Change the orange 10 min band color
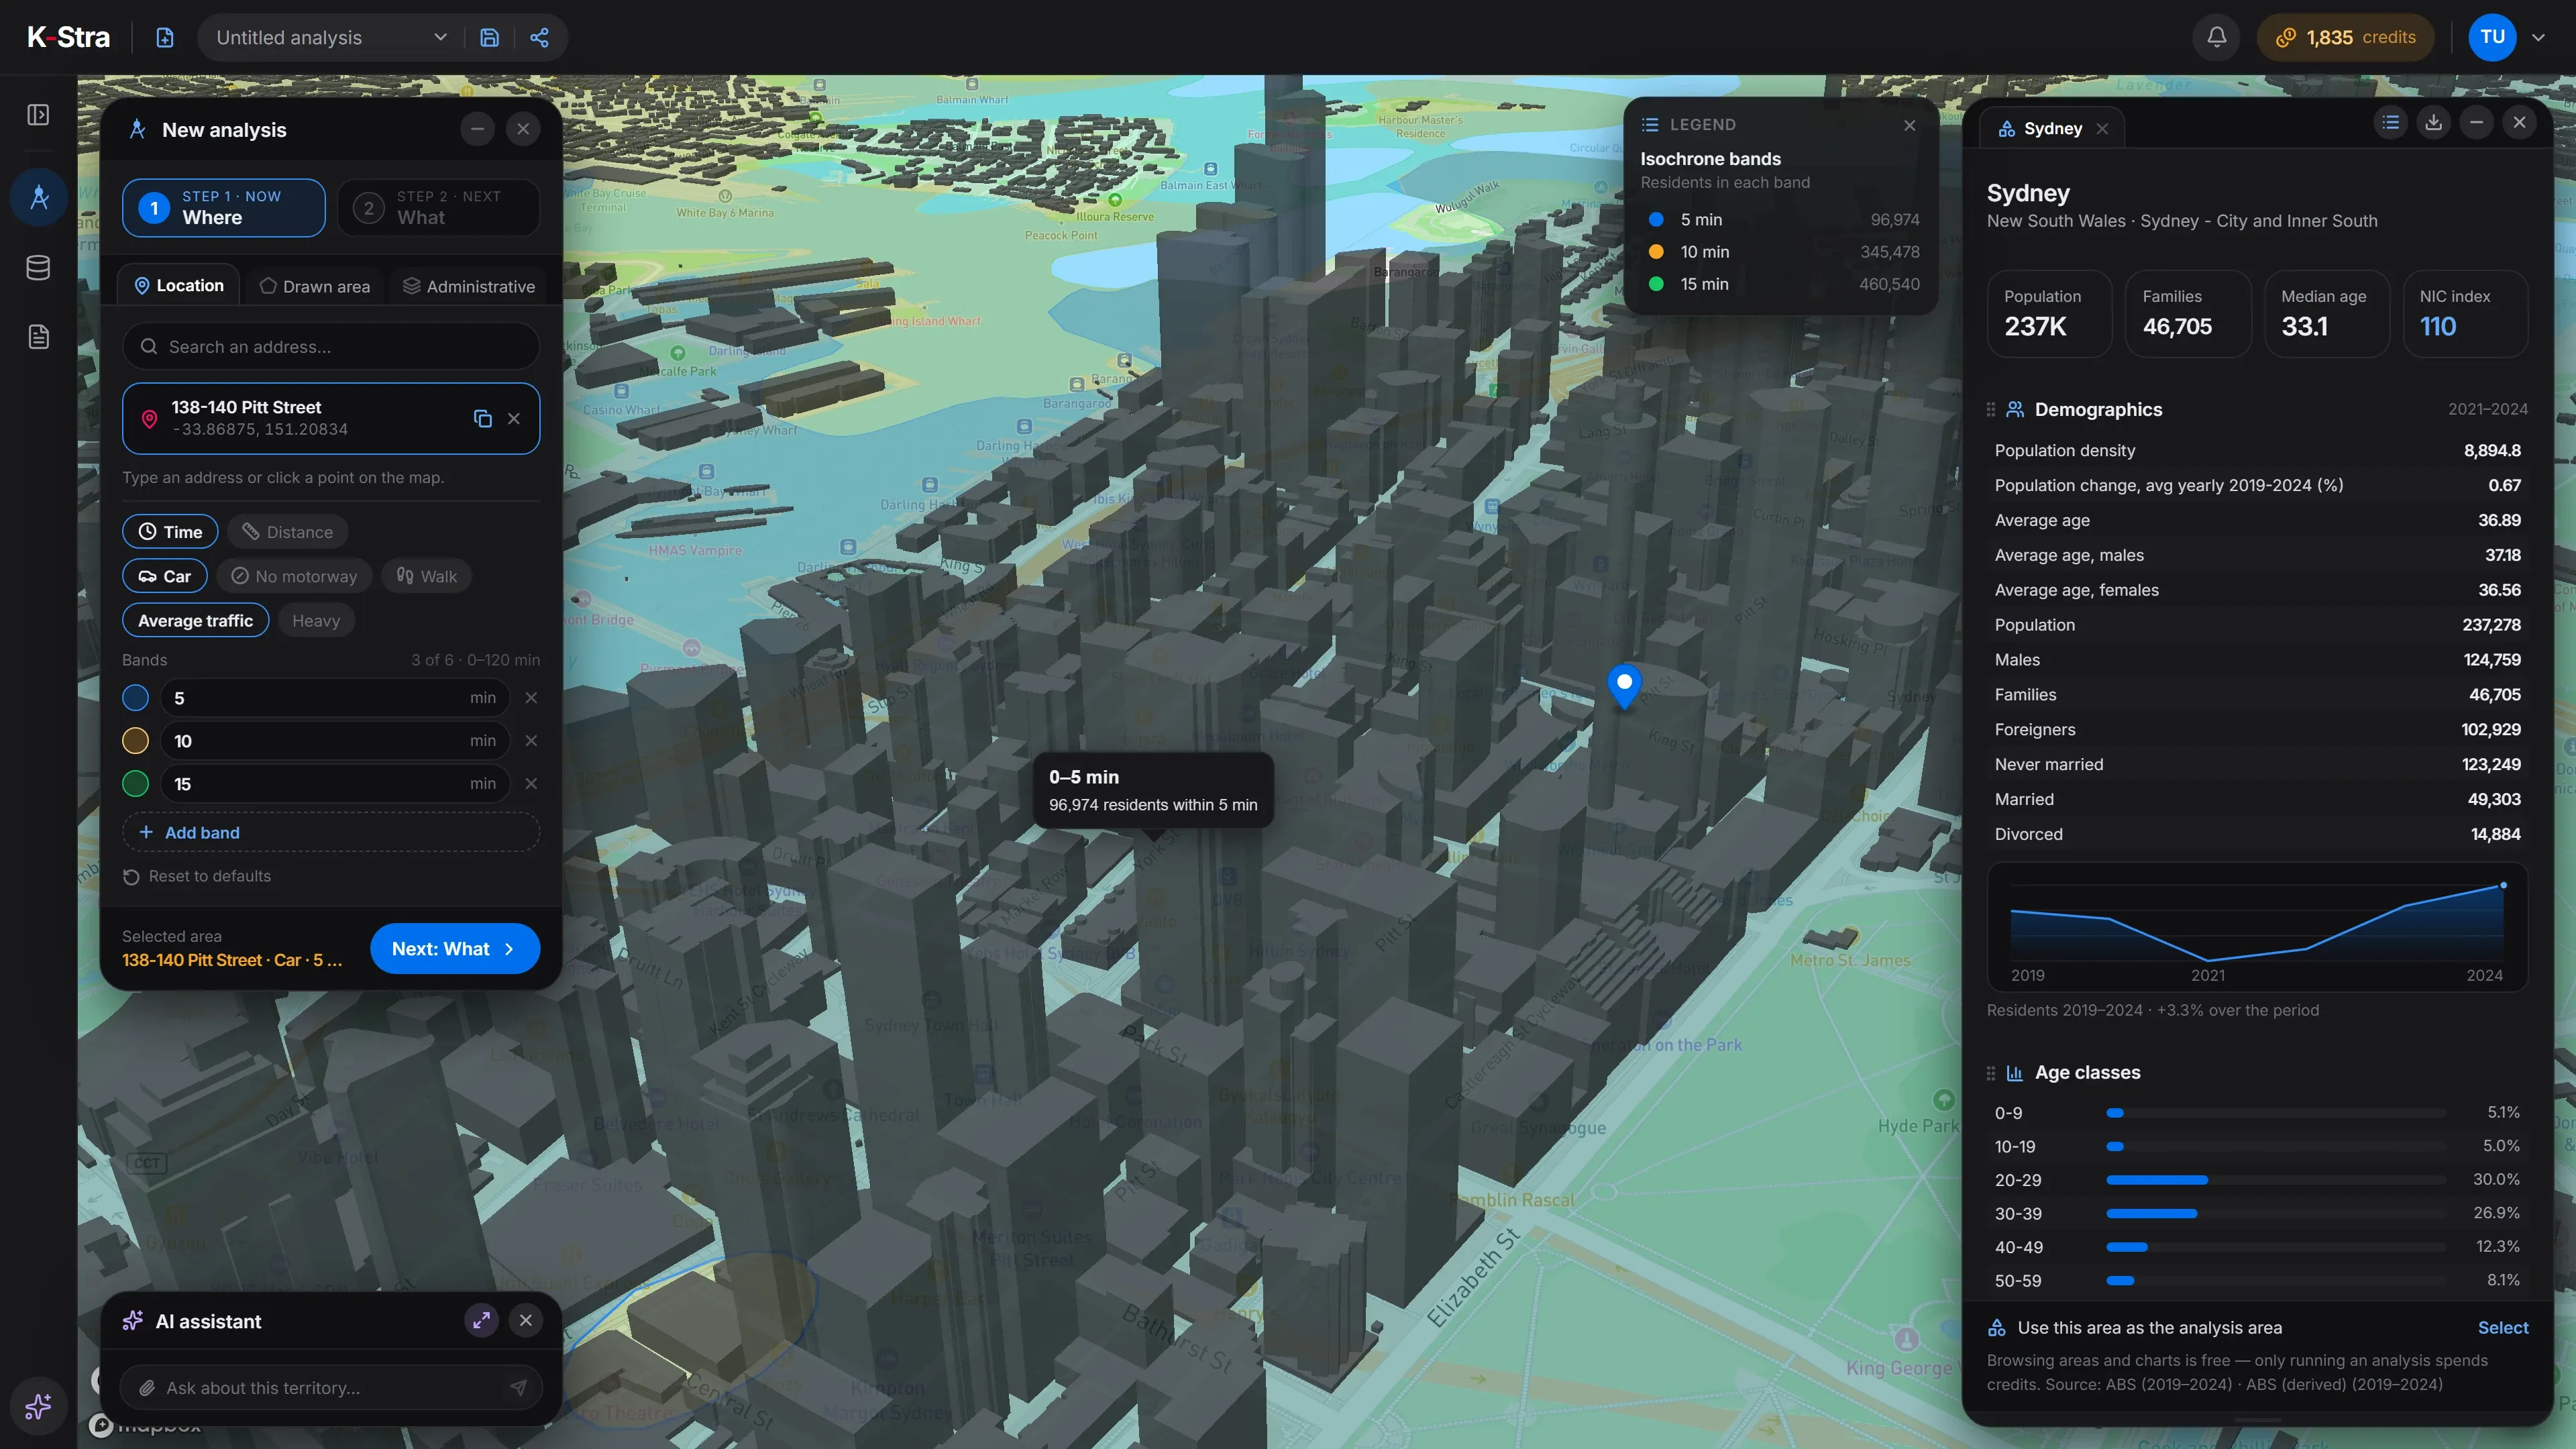 [135, 740]
